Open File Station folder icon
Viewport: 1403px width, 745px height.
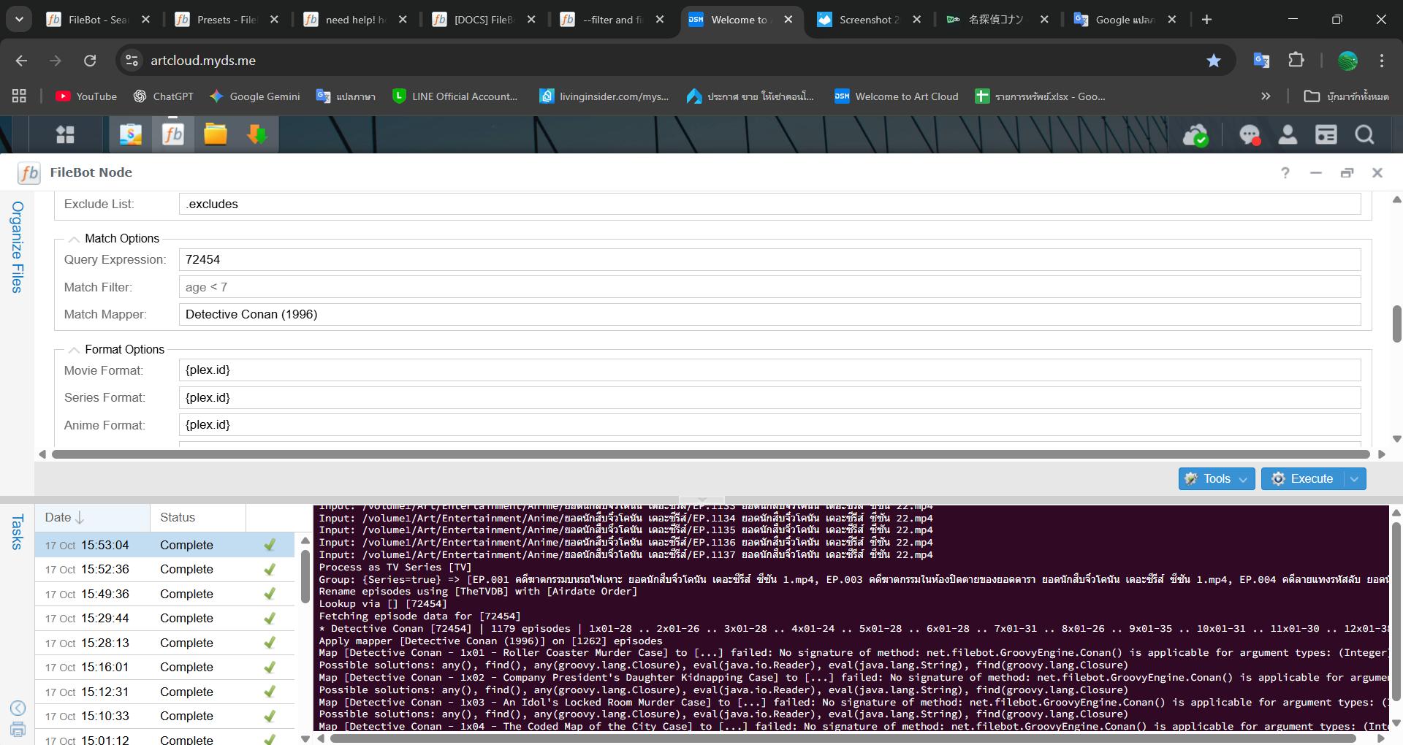click(216, 134)
